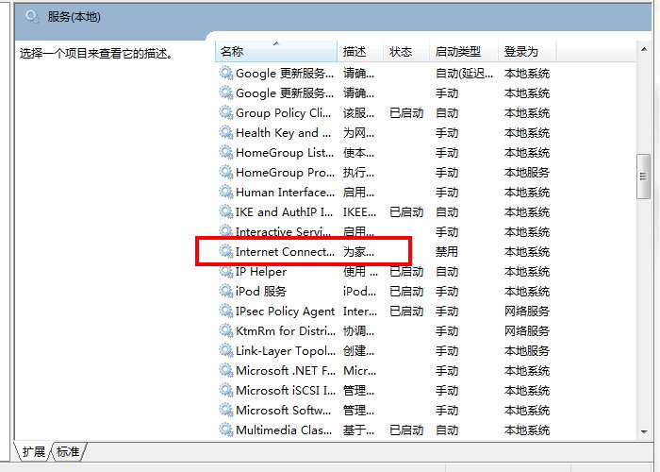The image size is (660, 472).
Task: Click gear icon beside IPsec Policy Agent
Action: (x=226, y=311)
